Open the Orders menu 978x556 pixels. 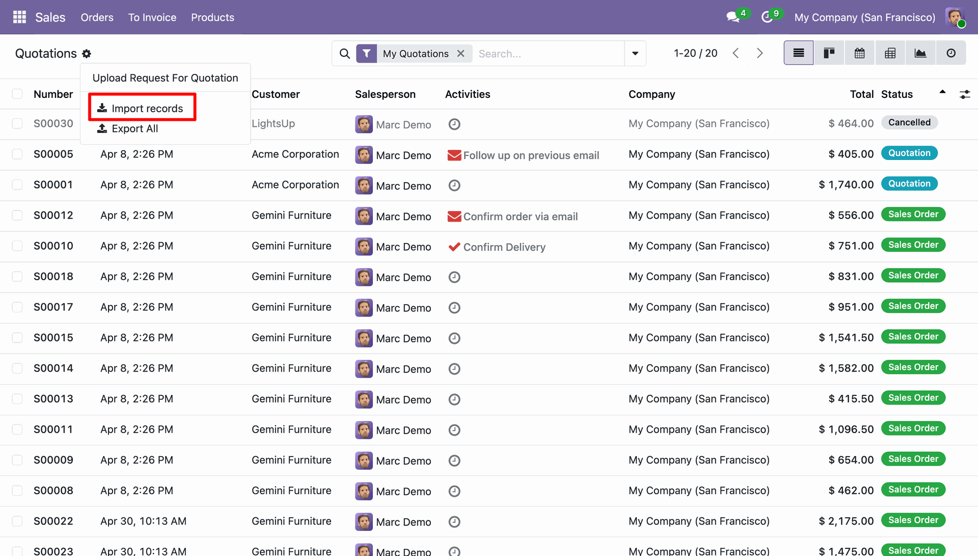click(97, 17)
